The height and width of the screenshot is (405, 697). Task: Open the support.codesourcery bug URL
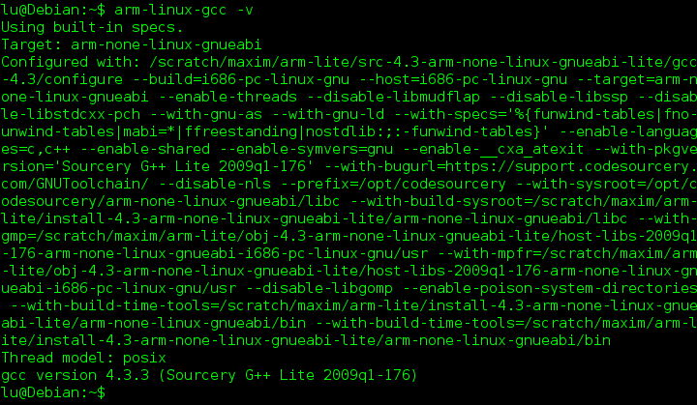point(571,165)
